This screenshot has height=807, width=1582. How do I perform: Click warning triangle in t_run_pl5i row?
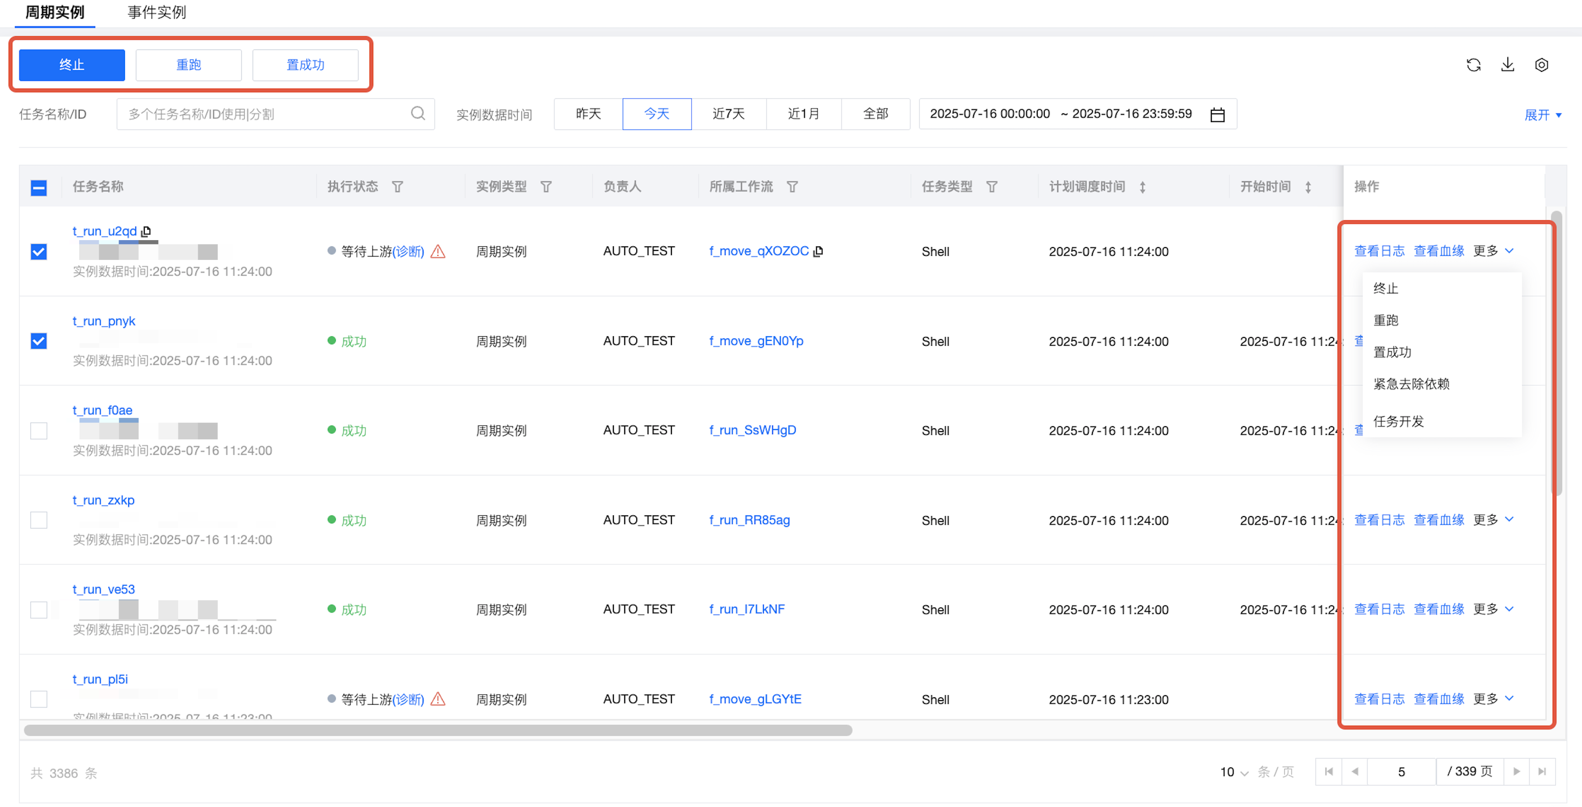[438, 699]
